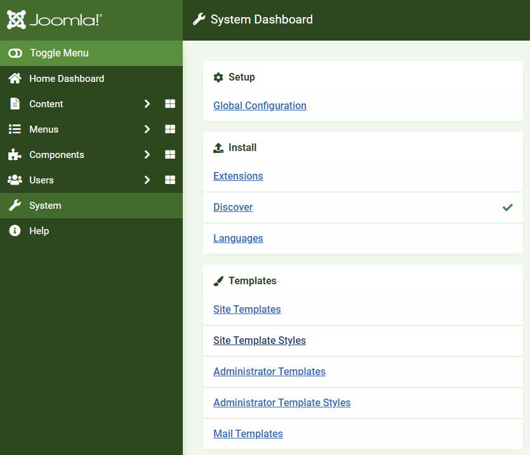Expand the Components submenu chevron
Viewport: 530px width, 455px height.
147,154
